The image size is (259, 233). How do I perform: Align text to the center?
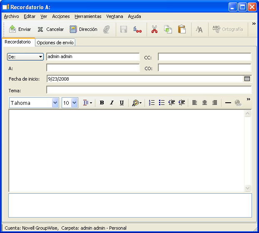204,103
